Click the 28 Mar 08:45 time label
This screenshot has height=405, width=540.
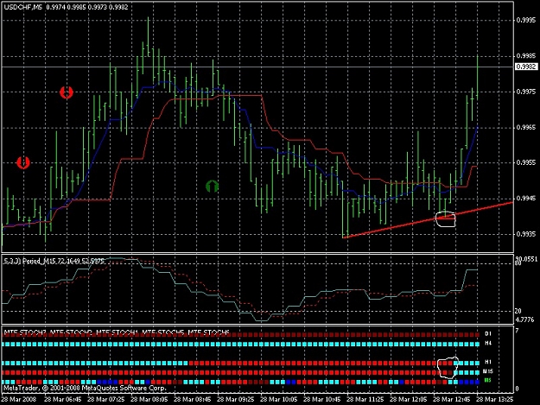(x=193, y=400)
